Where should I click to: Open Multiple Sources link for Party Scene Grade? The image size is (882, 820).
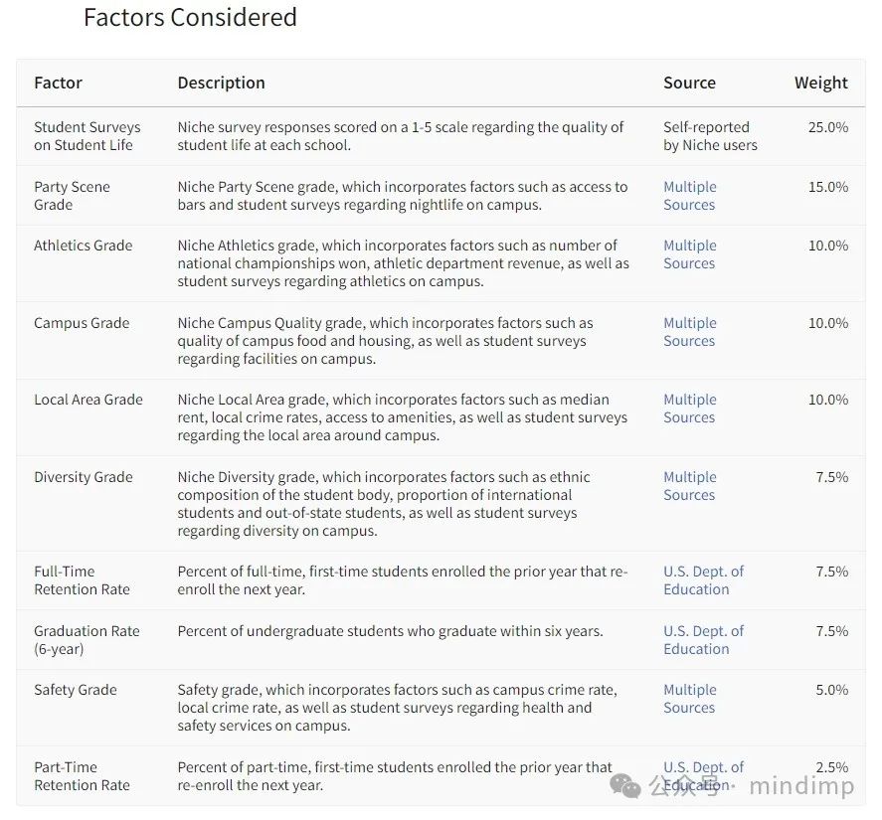[690, 196]
